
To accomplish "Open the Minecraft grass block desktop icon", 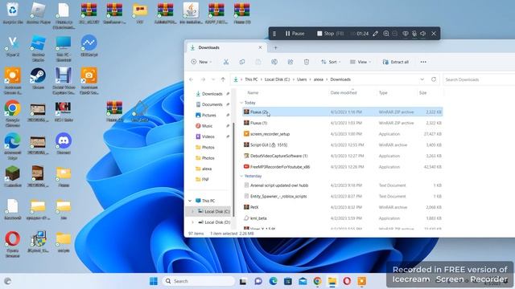I will coord(13,177).
